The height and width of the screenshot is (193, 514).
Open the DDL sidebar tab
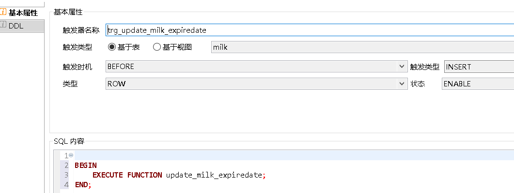(x=16, y=26)
